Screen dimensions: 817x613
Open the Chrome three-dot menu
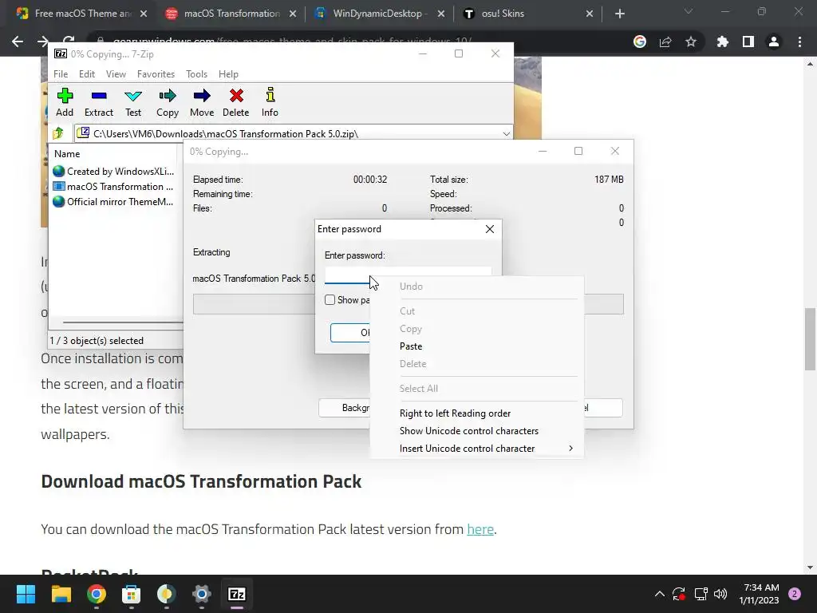coord(799,42)
